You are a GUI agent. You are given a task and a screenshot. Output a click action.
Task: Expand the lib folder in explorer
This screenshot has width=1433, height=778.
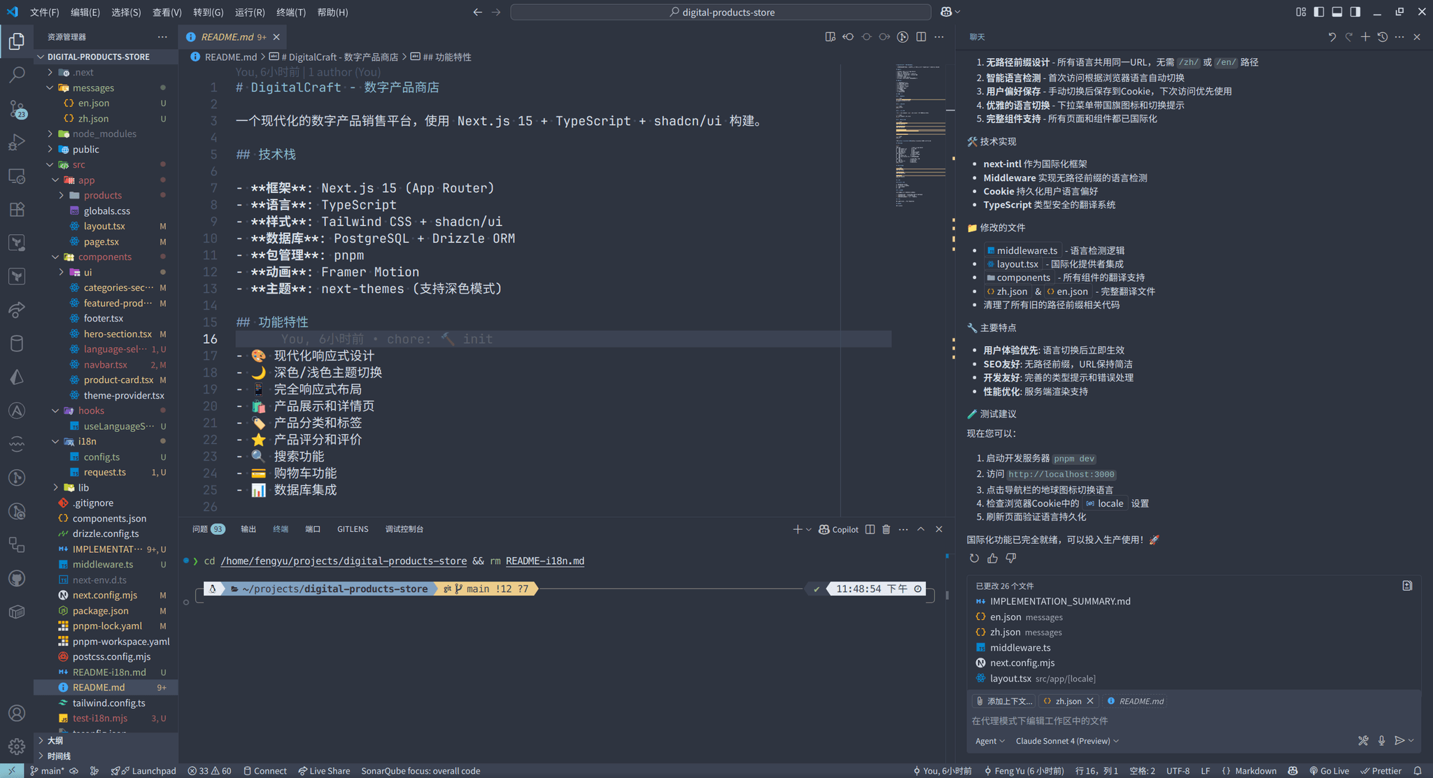coord(83,487)
